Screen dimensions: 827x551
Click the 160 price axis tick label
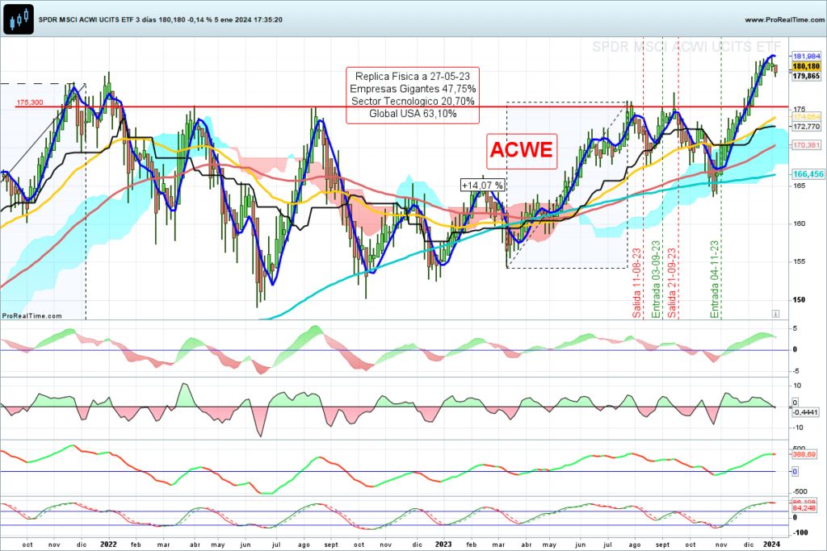tap(799, 223)
